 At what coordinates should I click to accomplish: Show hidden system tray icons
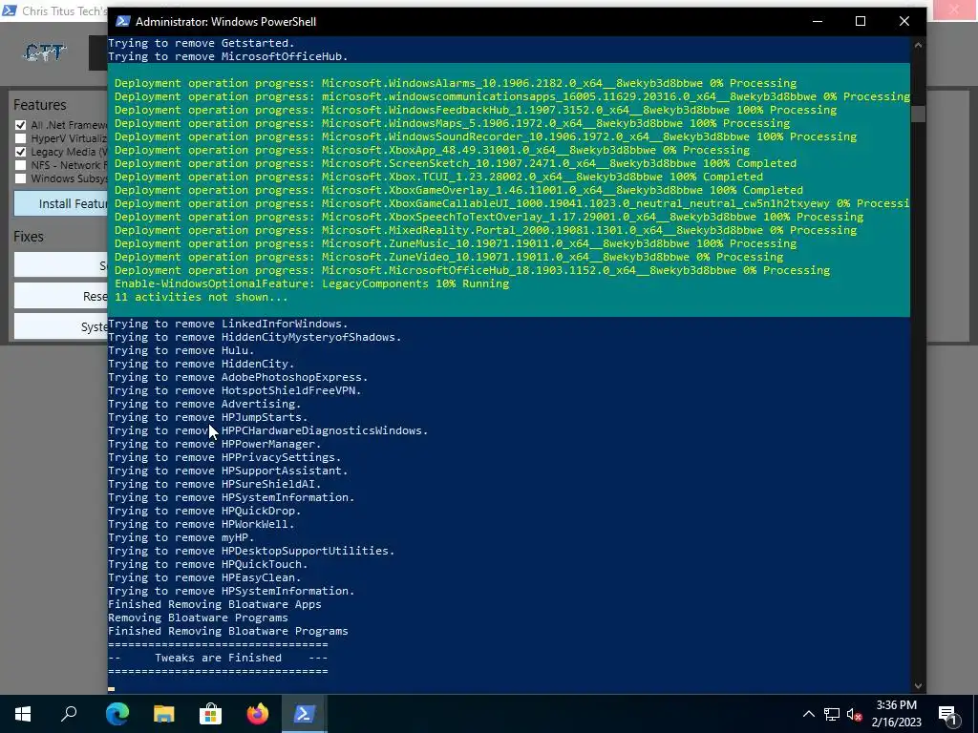tap(808, 714)
